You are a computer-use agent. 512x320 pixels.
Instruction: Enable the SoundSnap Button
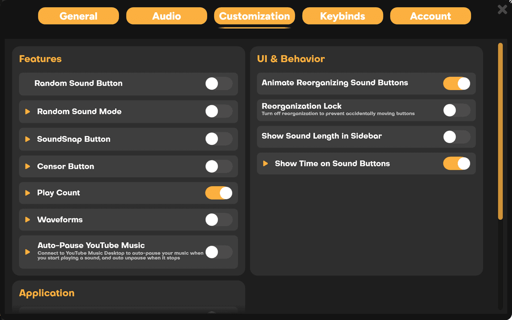point(219,139)
